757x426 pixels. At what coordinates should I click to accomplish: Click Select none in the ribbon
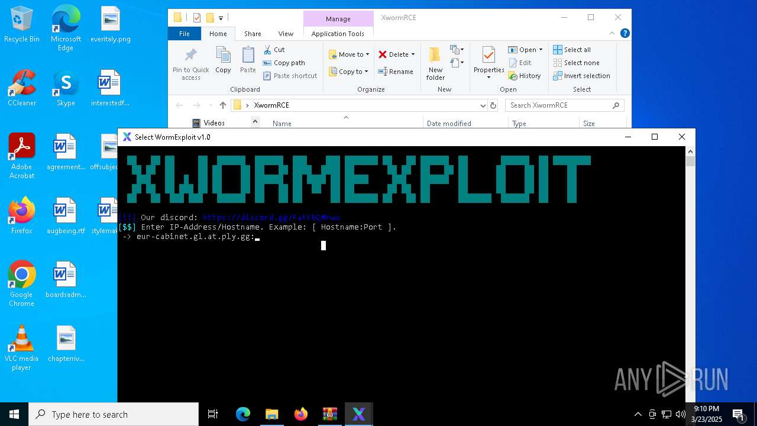[x=577, y=63]
